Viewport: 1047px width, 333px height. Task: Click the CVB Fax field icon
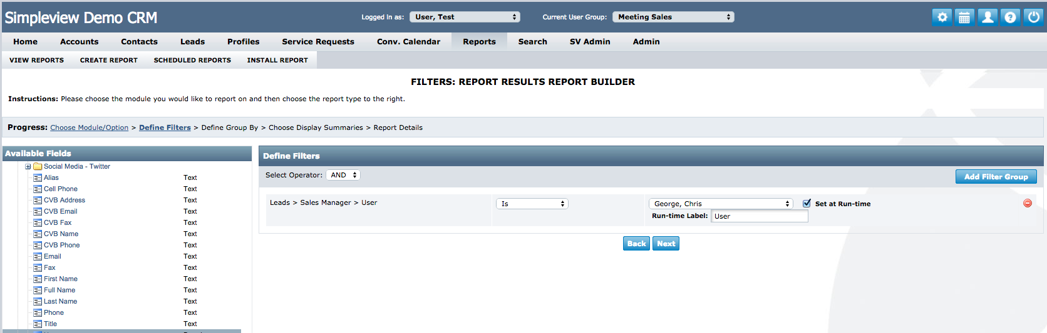(38, 223)
